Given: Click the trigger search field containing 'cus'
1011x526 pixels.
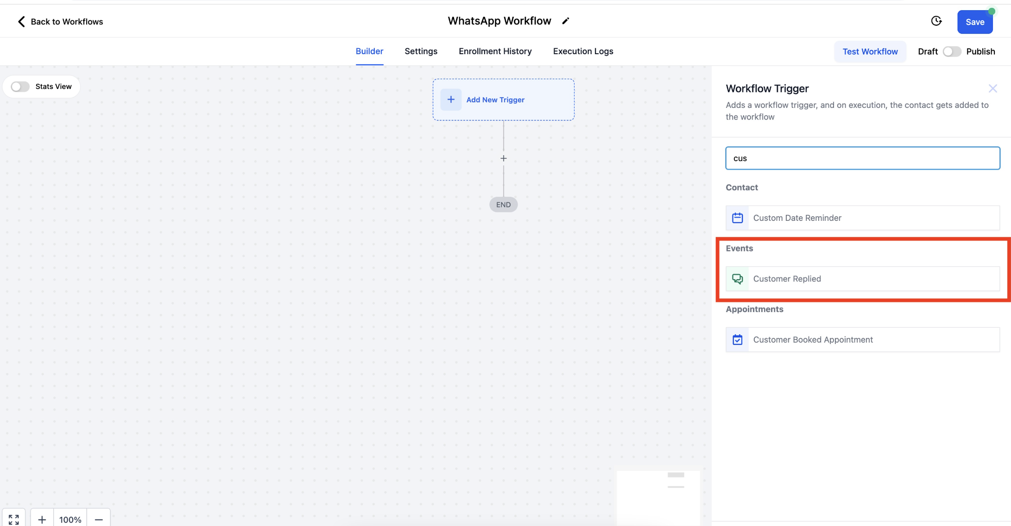Looking at the screenshot, I should [x=862, y=158].
